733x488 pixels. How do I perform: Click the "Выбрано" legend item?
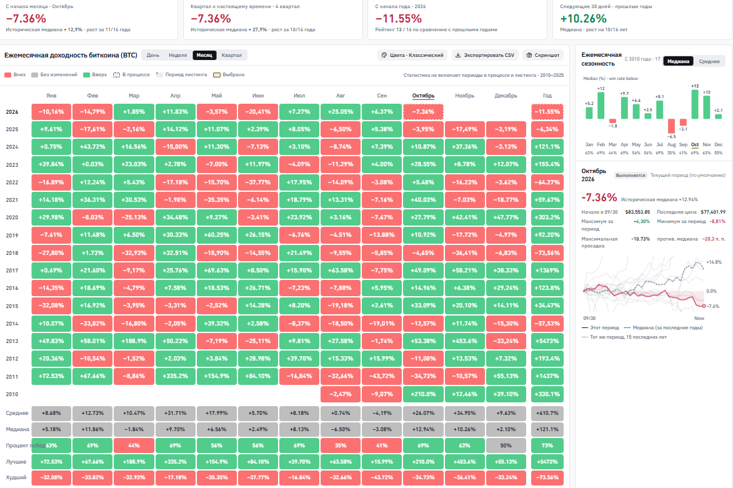pos(229,75)
